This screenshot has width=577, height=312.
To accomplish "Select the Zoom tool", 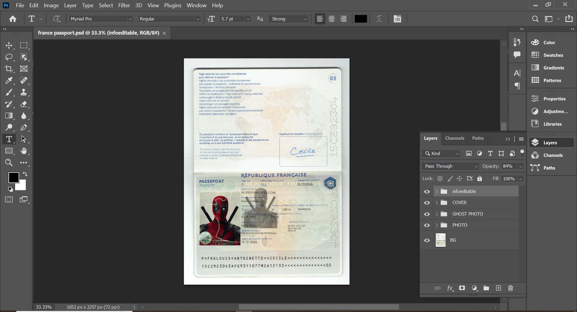I will pyautogui.click(x=9, y=163).
